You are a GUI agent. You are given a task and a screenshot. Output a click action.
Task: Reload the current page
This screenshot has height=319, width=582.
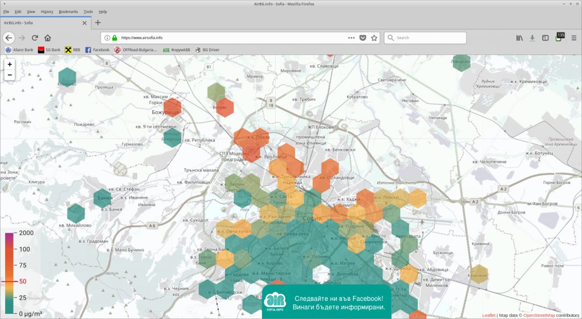(x=35, y=38)
